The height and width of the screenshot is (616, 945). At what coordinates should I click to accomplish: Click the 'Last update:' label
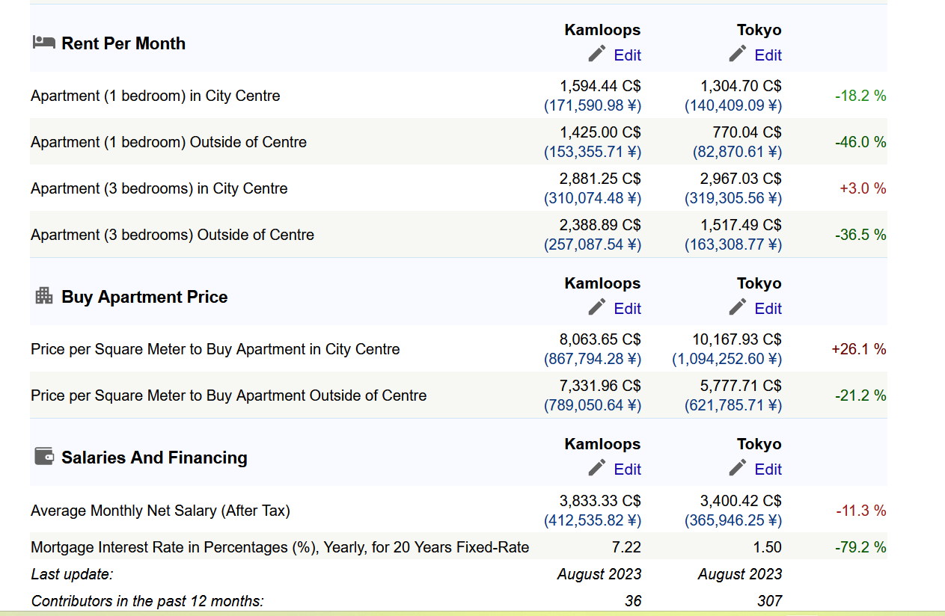point(72,574)
